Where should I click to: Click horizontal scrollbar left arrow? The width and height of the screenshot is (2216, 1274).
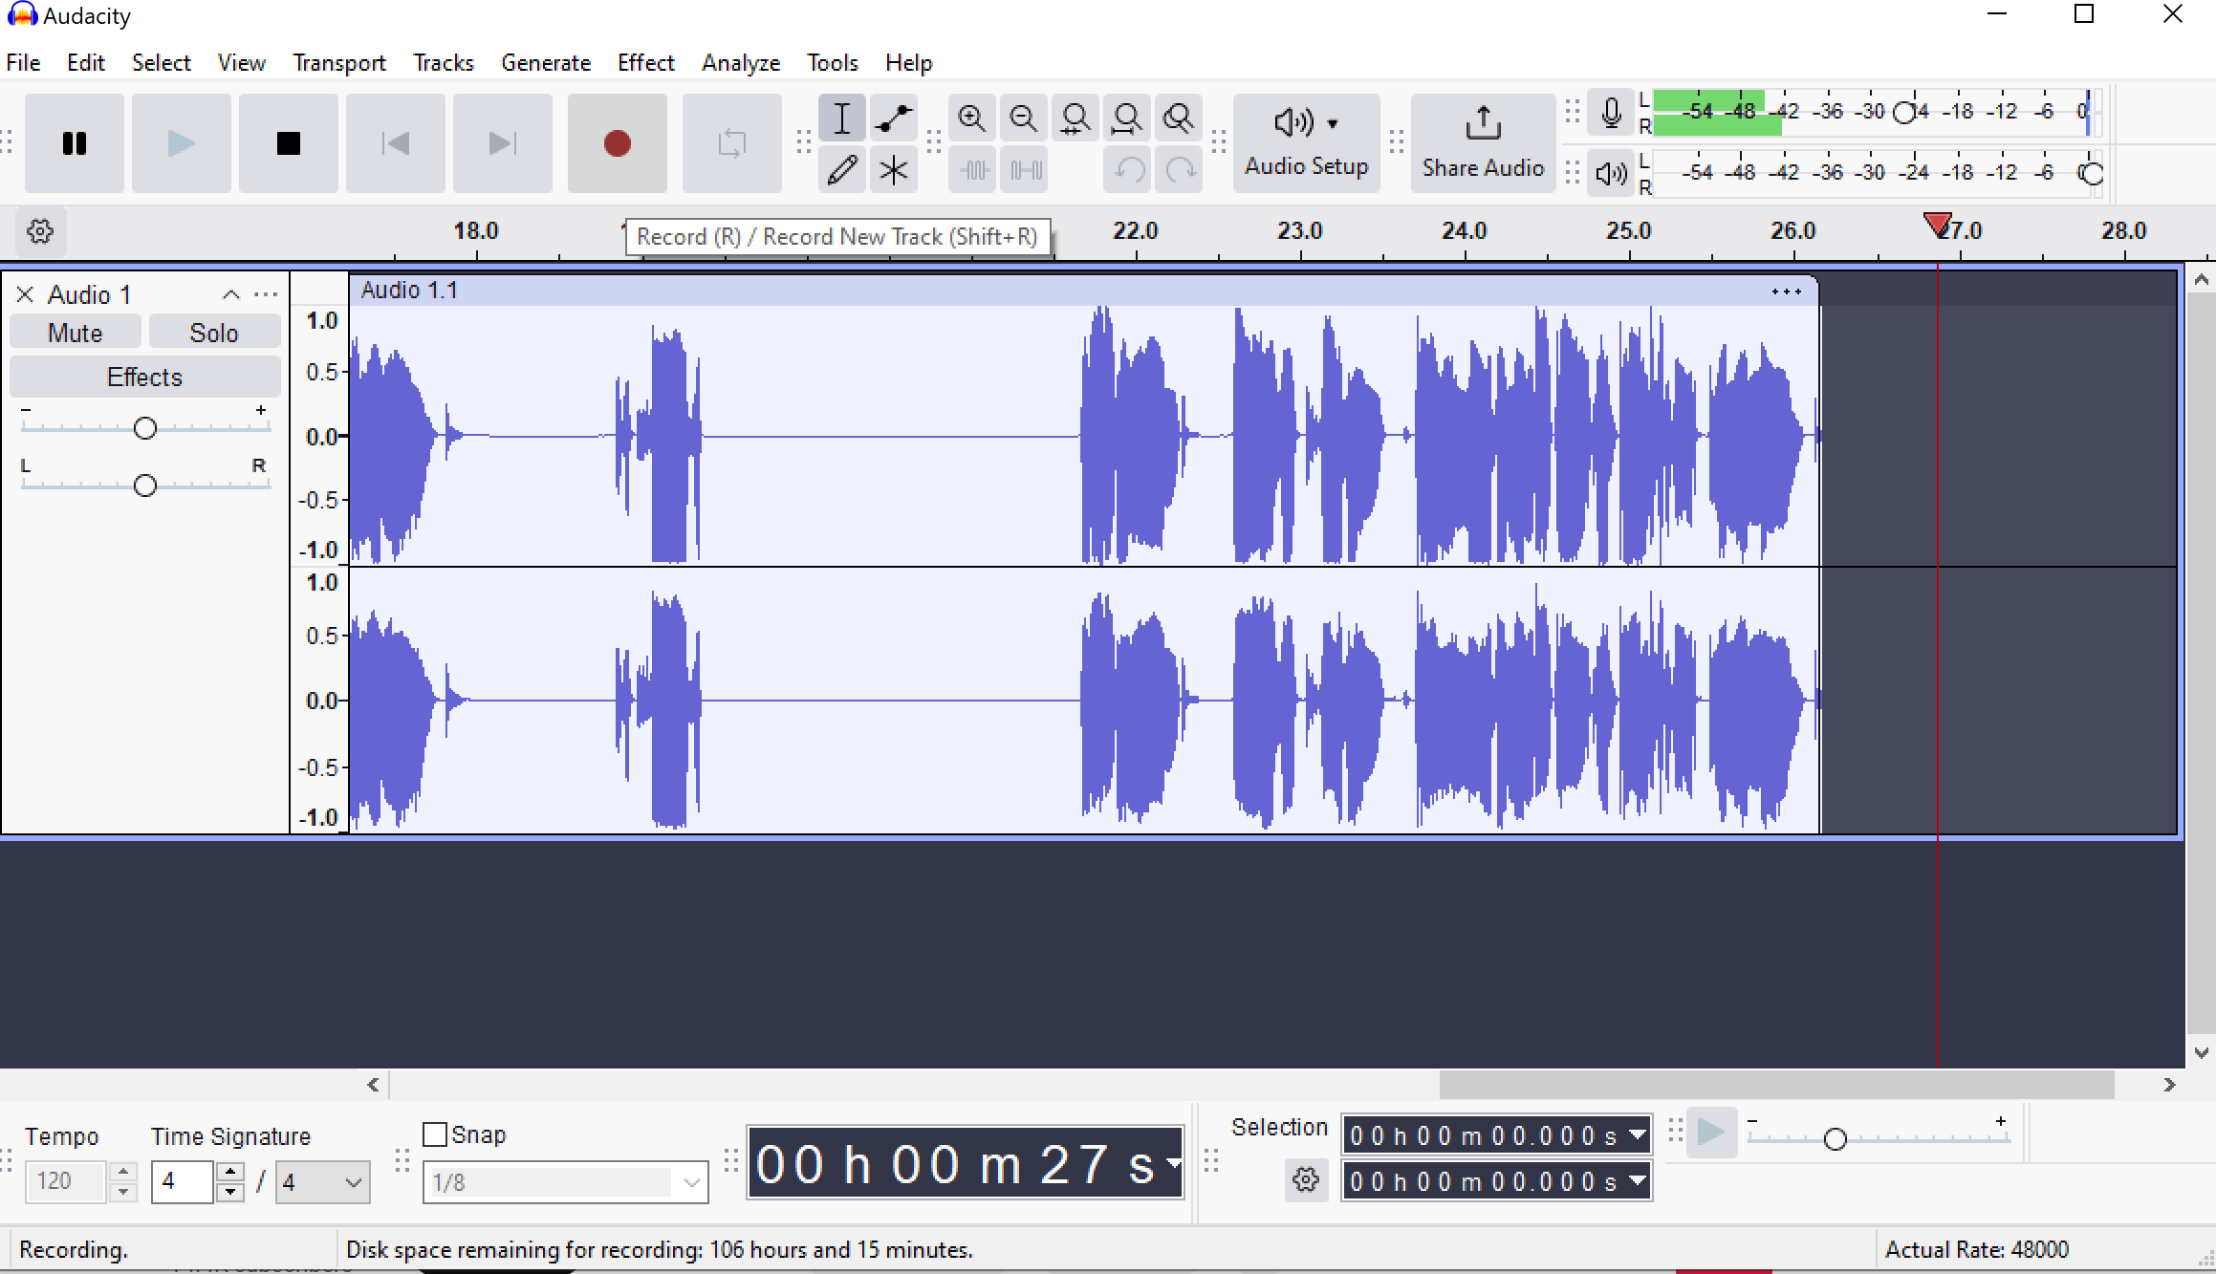point(373,1085)
